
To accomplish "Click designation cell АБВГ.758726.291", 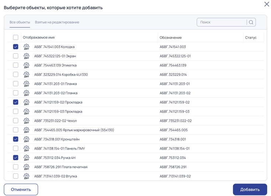I will [x=173, y=167].
